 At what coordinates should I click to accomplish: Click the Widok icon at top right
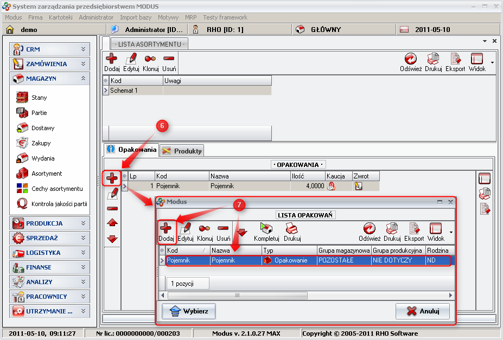point(476,60)
